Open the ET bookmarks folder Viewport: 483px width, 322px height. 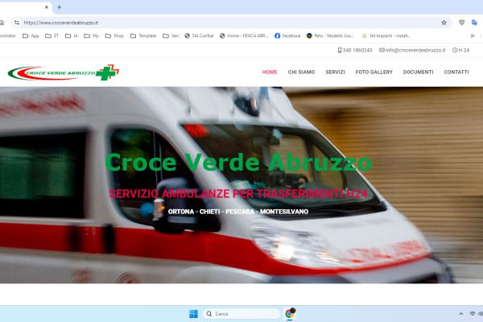52,35
